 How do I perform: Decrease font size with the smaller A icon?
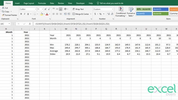click(49, 9)
